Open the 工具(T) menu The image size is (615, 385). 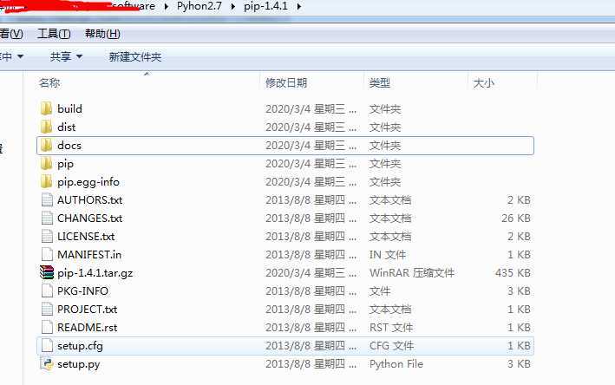(x=54, y=34)
